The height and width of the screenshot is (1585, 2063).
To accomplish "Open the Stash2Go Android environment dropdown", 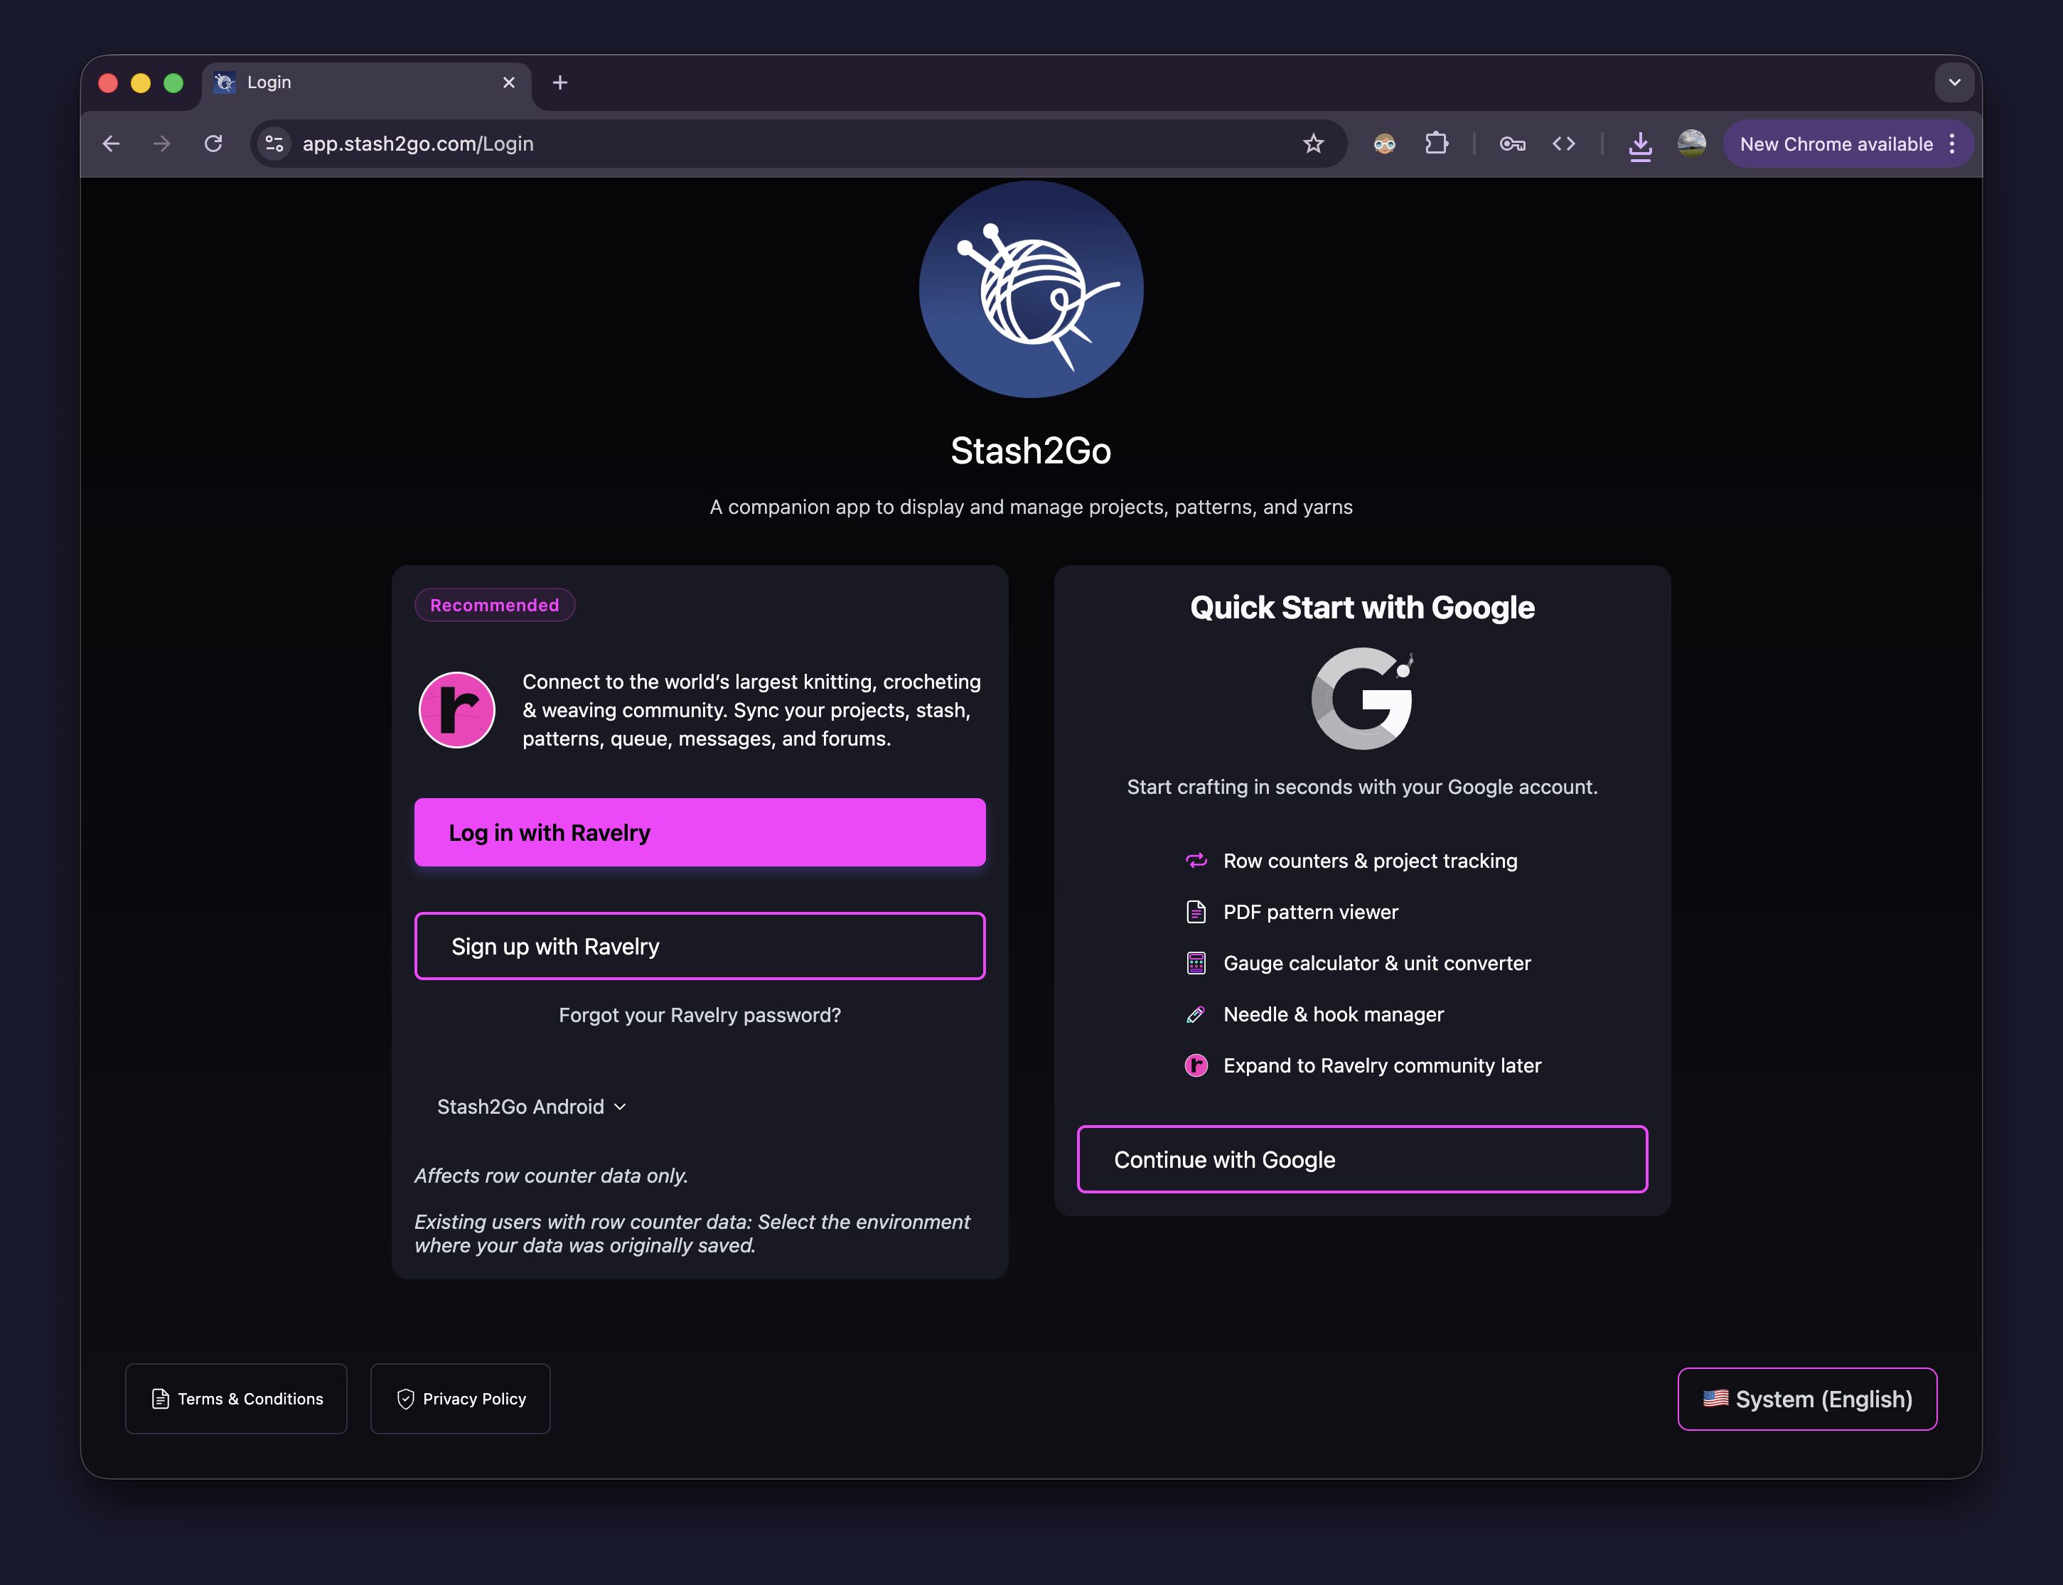I will [531, 1106].
